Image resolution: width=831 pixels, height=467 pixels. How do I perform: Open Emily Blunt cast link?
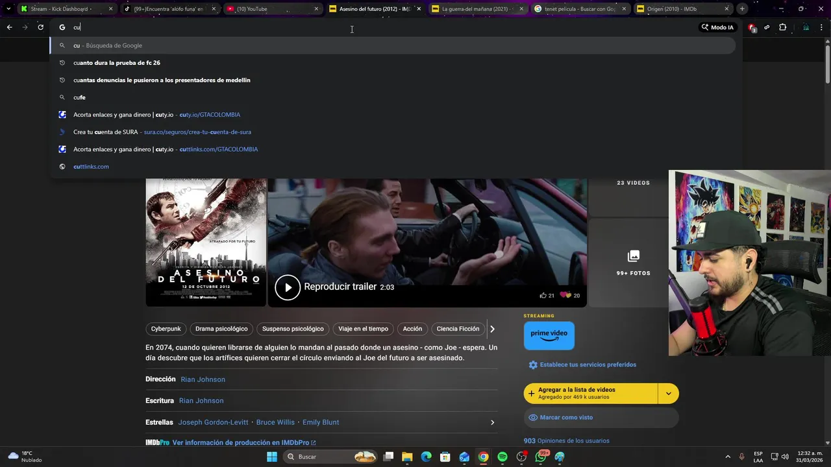[x=321, y=422]
